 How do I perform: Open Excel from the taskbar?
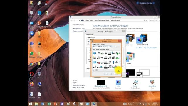(49, 104)
